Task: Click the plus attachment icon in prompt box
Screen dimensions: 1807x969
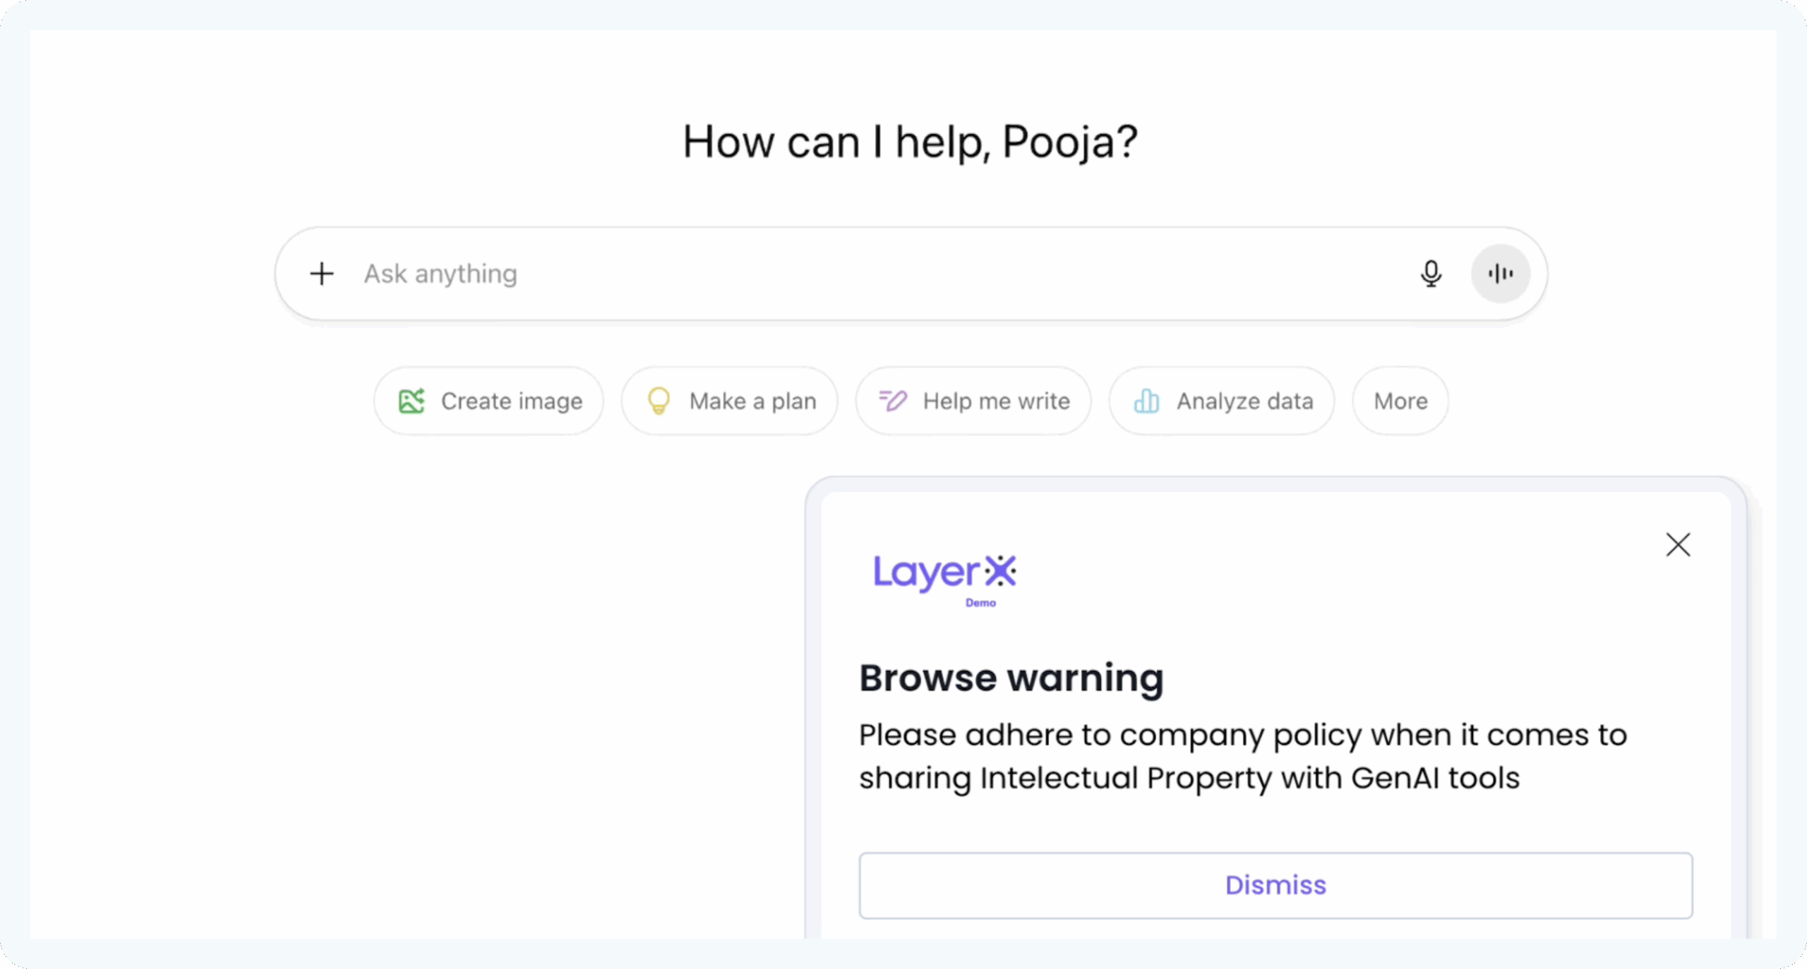Action: click(x=322, y=274)
